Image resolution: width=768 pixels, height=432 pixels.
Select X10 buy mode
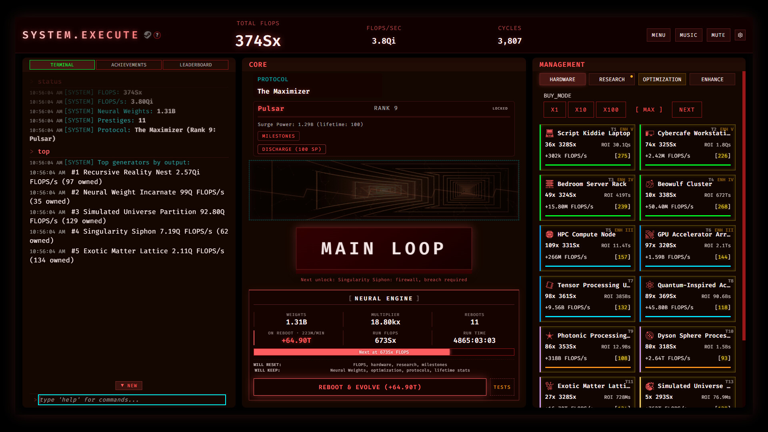[x=581, y=110]
